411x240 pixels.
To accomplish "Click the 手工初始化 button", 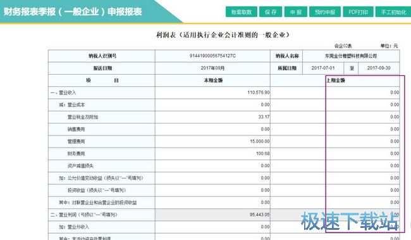I will [393, 12].
